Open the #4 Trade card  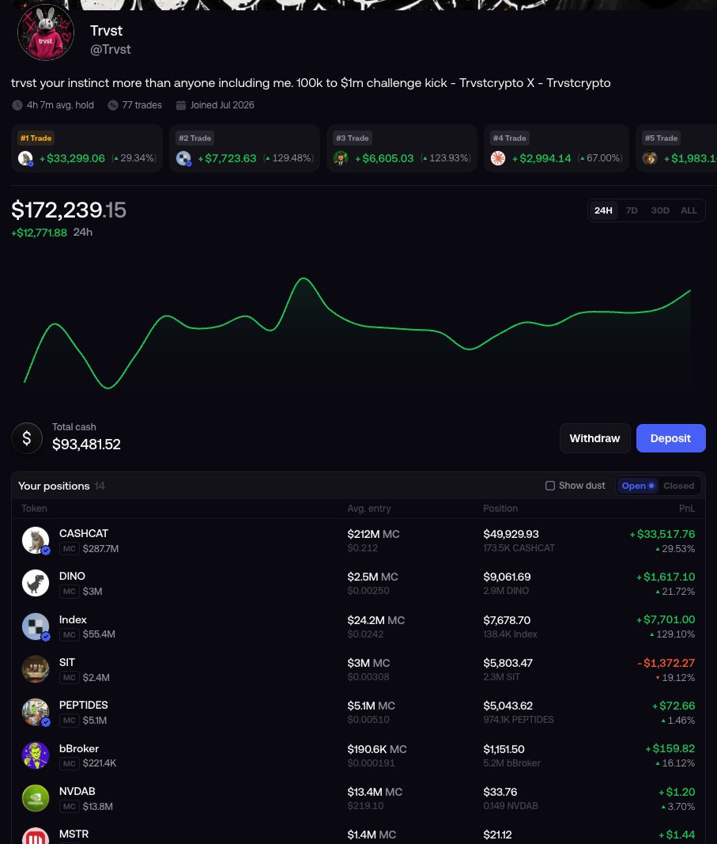(x=557, y=149)
